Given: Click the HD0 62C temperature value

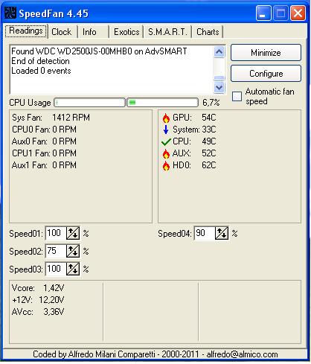Looking at the screenshot, I should [x=209, y=165].
